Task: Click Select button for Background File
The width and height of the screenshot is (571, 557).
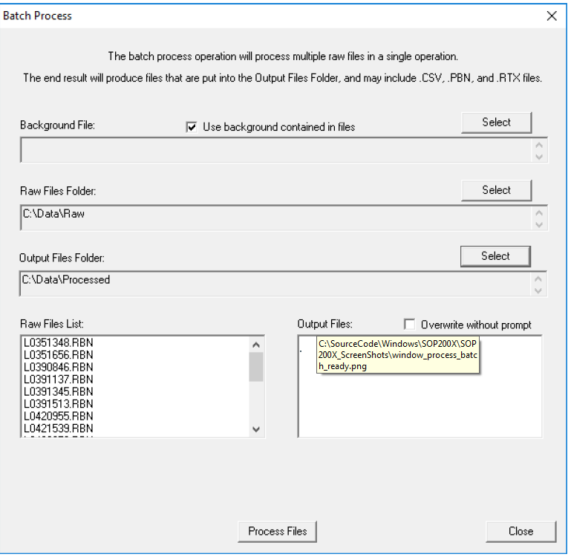Action: [496, 123]
